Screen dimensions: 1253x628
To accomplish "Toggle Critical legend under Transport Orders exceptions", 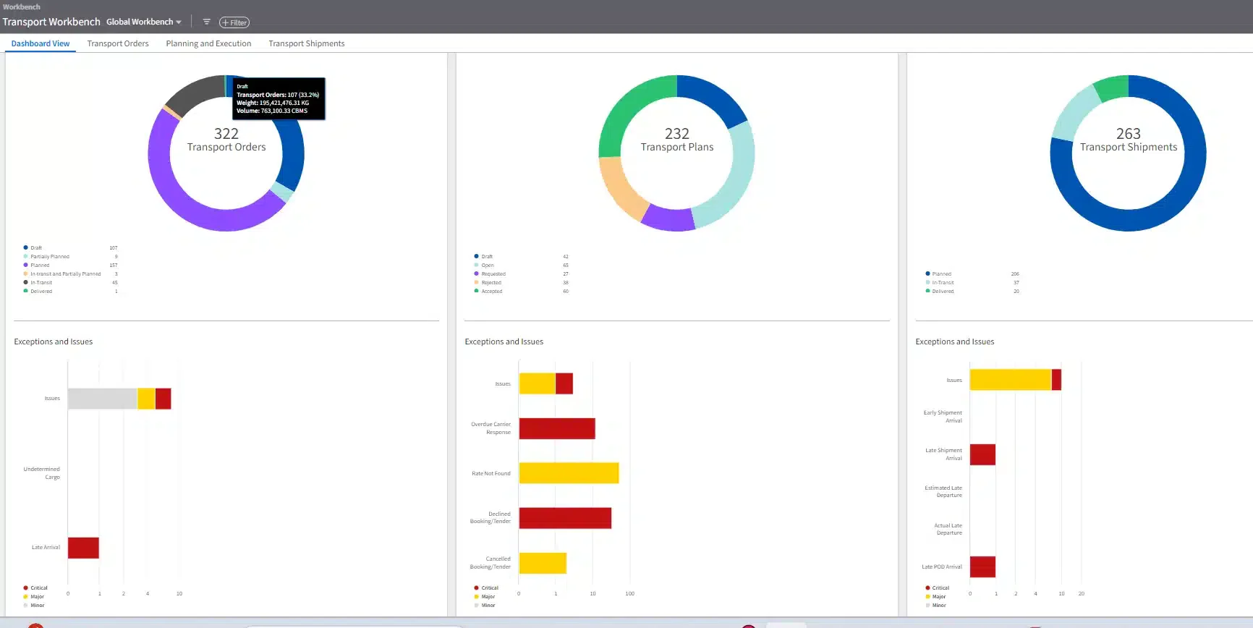I will pos(35,588).
